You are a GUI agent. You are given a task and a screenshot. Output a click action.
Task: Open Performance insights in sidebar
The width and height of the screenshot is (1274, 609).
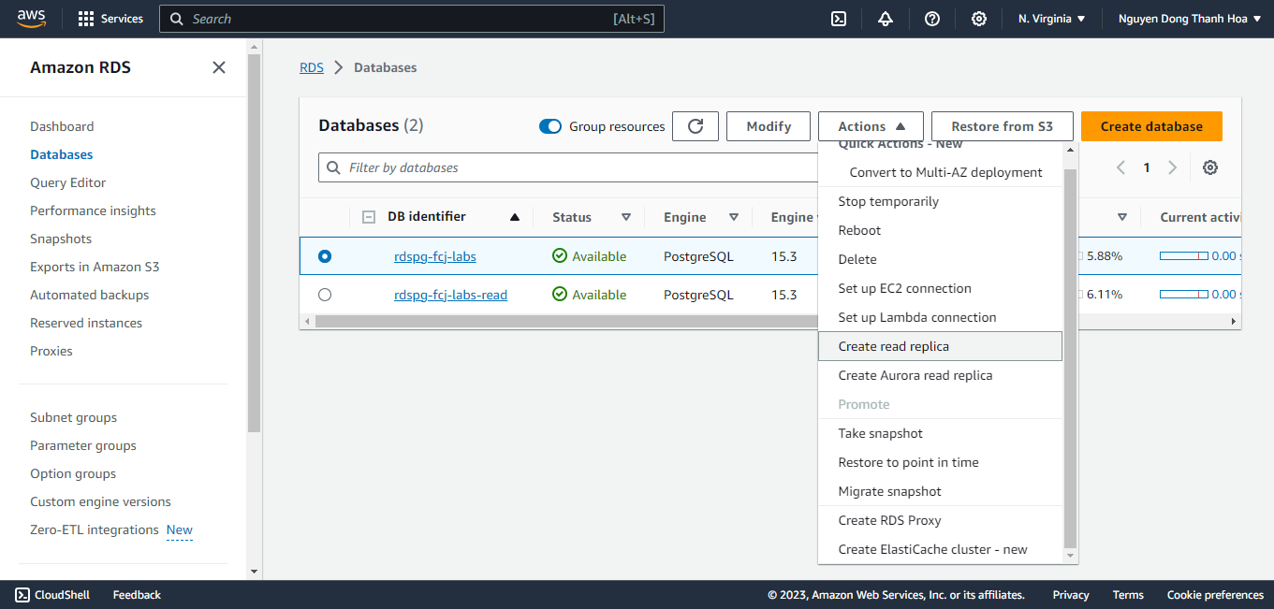93,210
